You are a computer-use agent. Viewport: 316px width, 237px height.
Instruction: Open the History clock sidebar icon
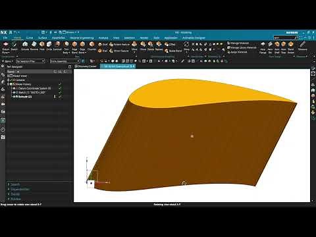point(3,130)
